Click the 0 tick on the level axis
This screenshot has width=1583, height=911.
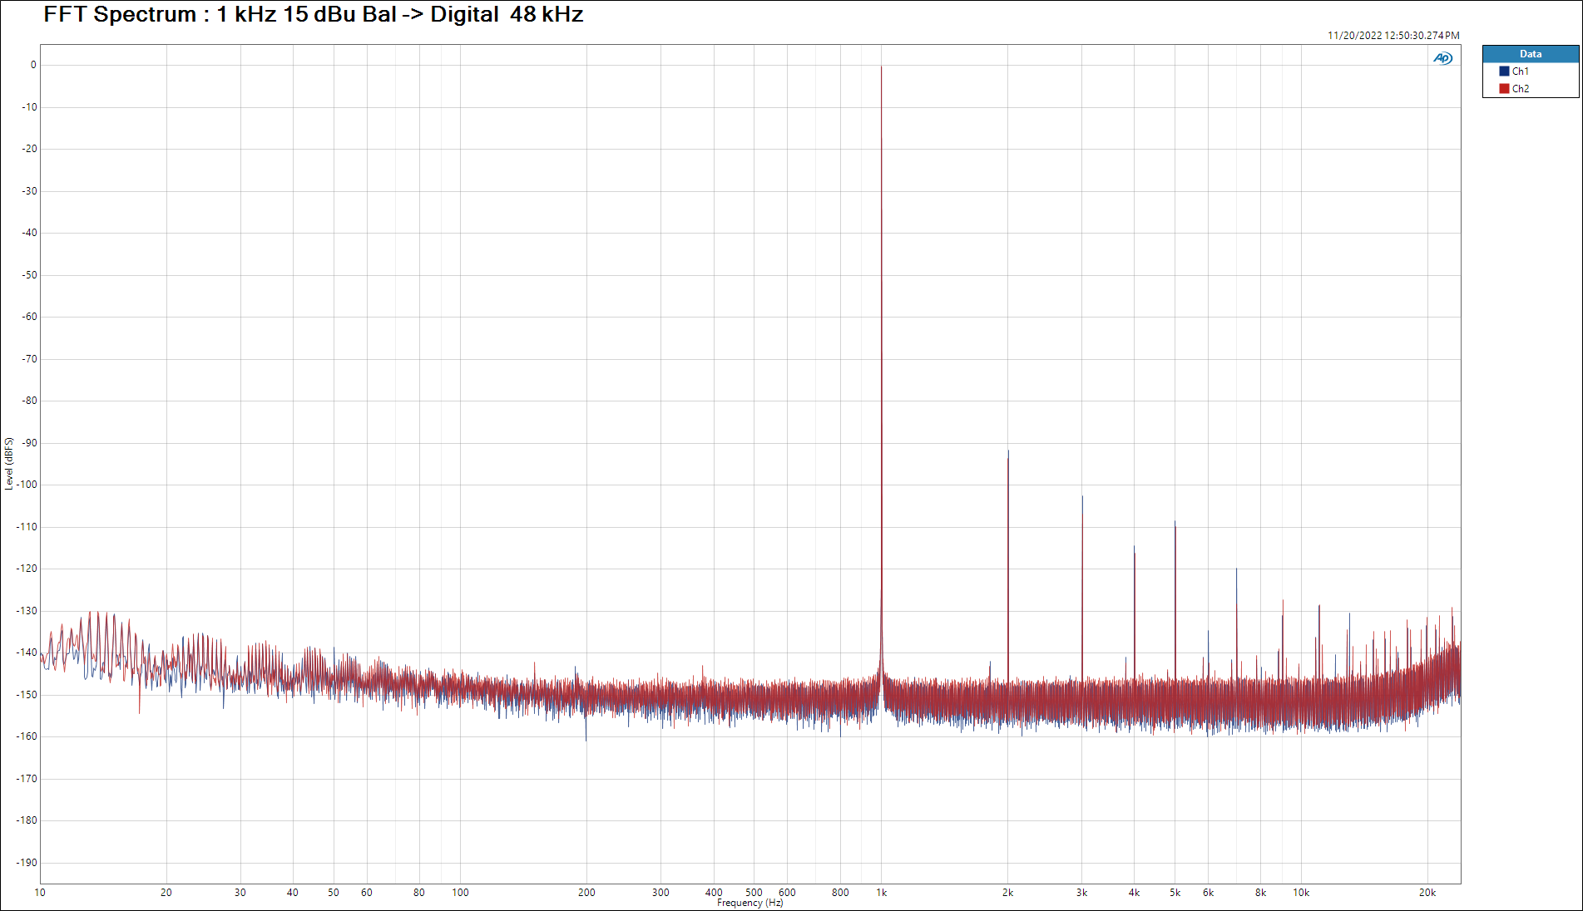(x=33, y=65)
